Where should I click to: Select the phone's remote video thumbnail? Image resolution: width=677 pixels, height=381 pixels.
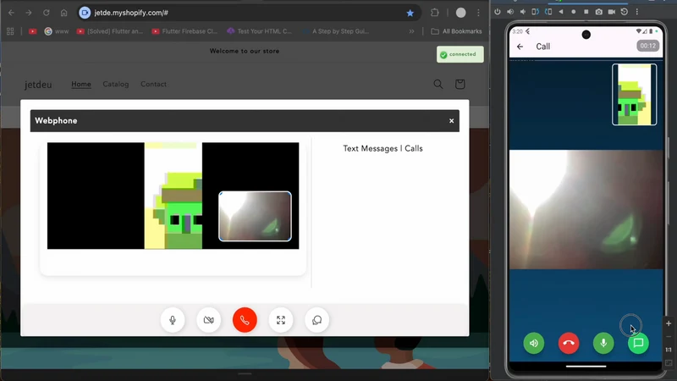[634, 95]
